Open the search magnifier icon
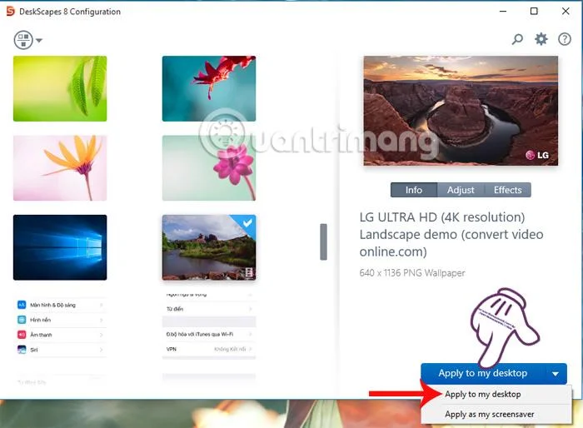The image size is (583, 428). pos(517,39)
